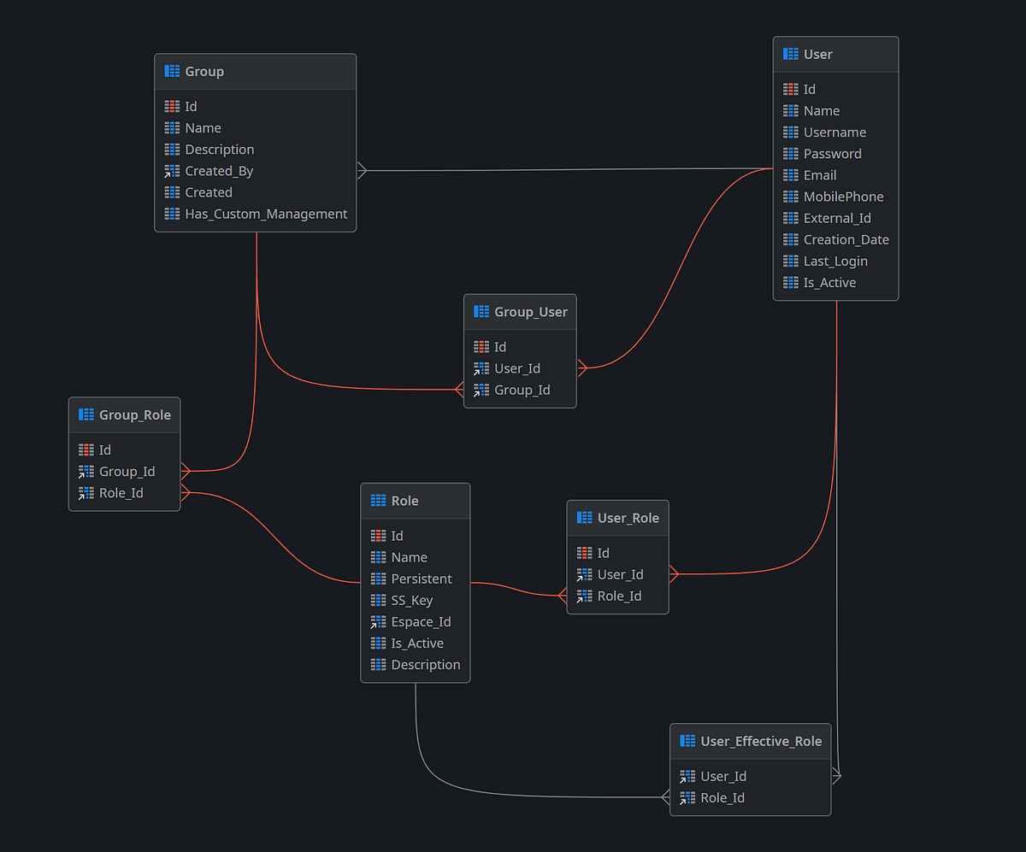Click the foreign key icon beside Group_Id in Group_User
Image resolution: width=1026 pixels, height=852 pixels.
[x=481, y=390]
